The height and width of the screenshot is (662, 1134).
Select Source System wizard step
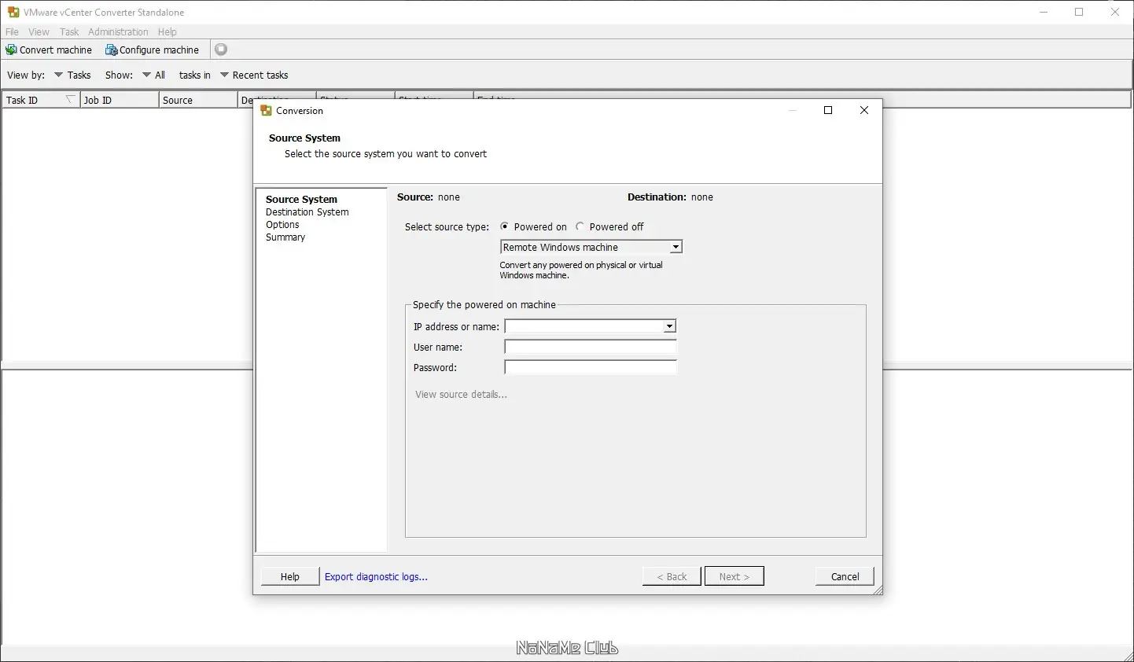click(x=301, y=200)
